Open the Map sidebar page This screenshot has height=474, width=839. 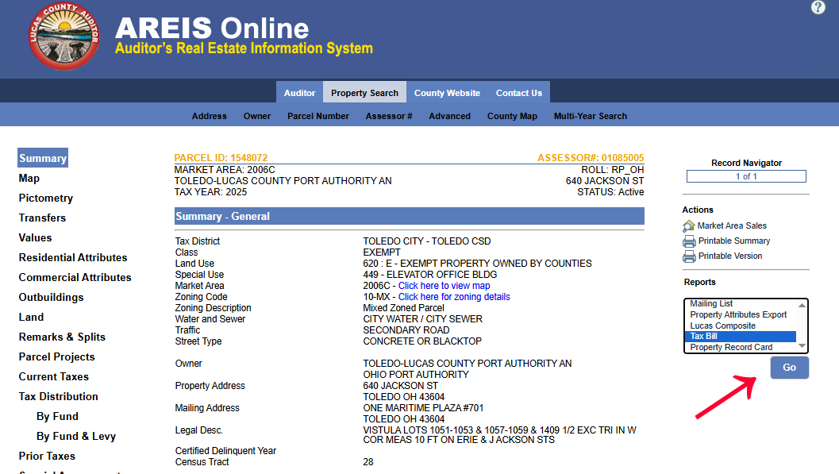tap(29, 178)
